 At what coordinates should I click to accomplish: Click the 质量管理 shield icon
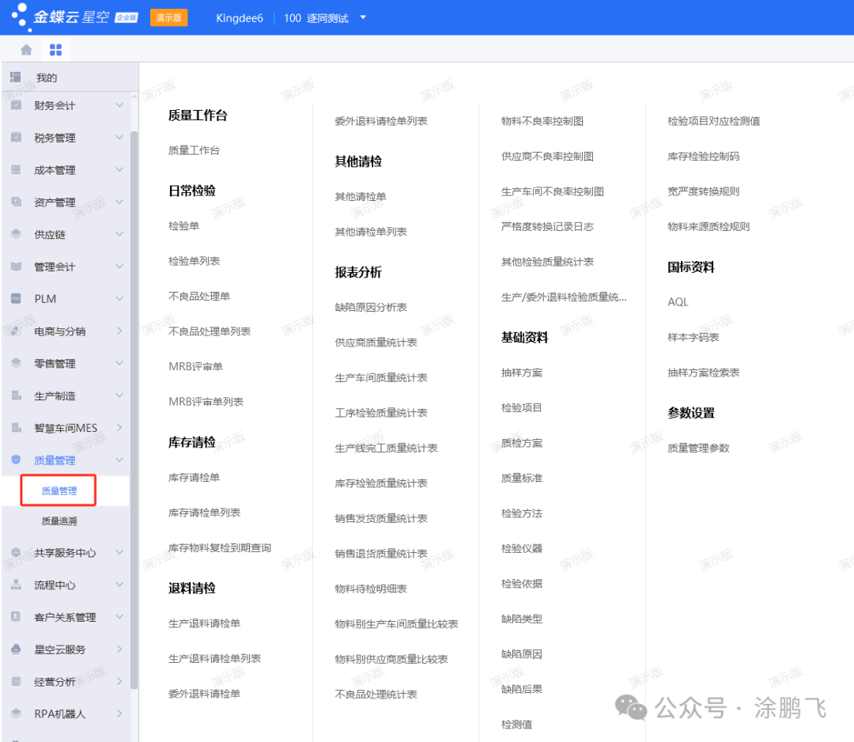coord(16,460)
